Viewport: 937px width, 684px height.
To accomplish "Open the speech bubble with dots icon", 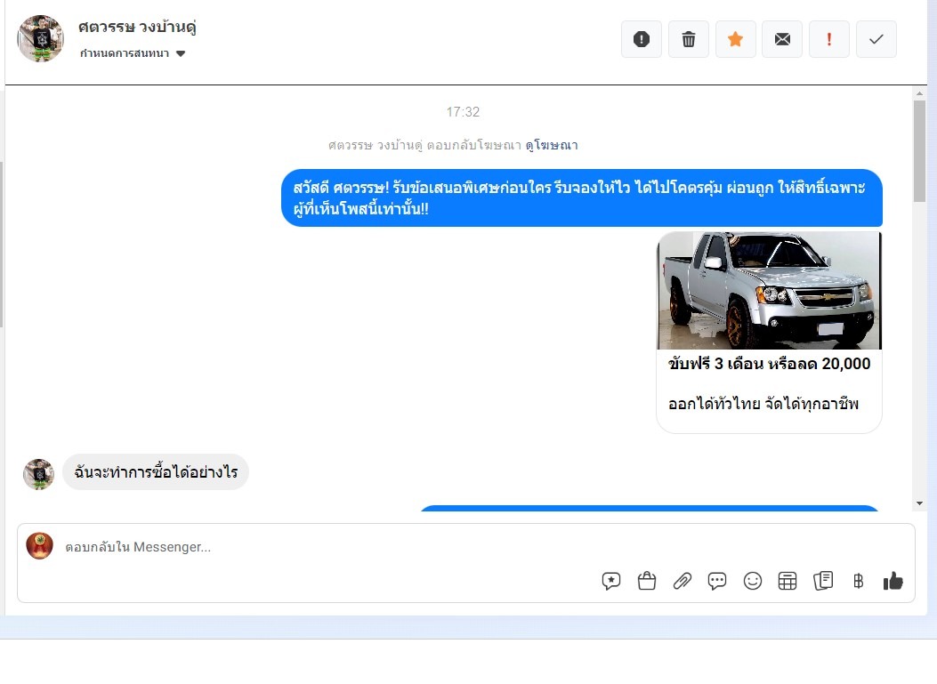I will point(717,581).
